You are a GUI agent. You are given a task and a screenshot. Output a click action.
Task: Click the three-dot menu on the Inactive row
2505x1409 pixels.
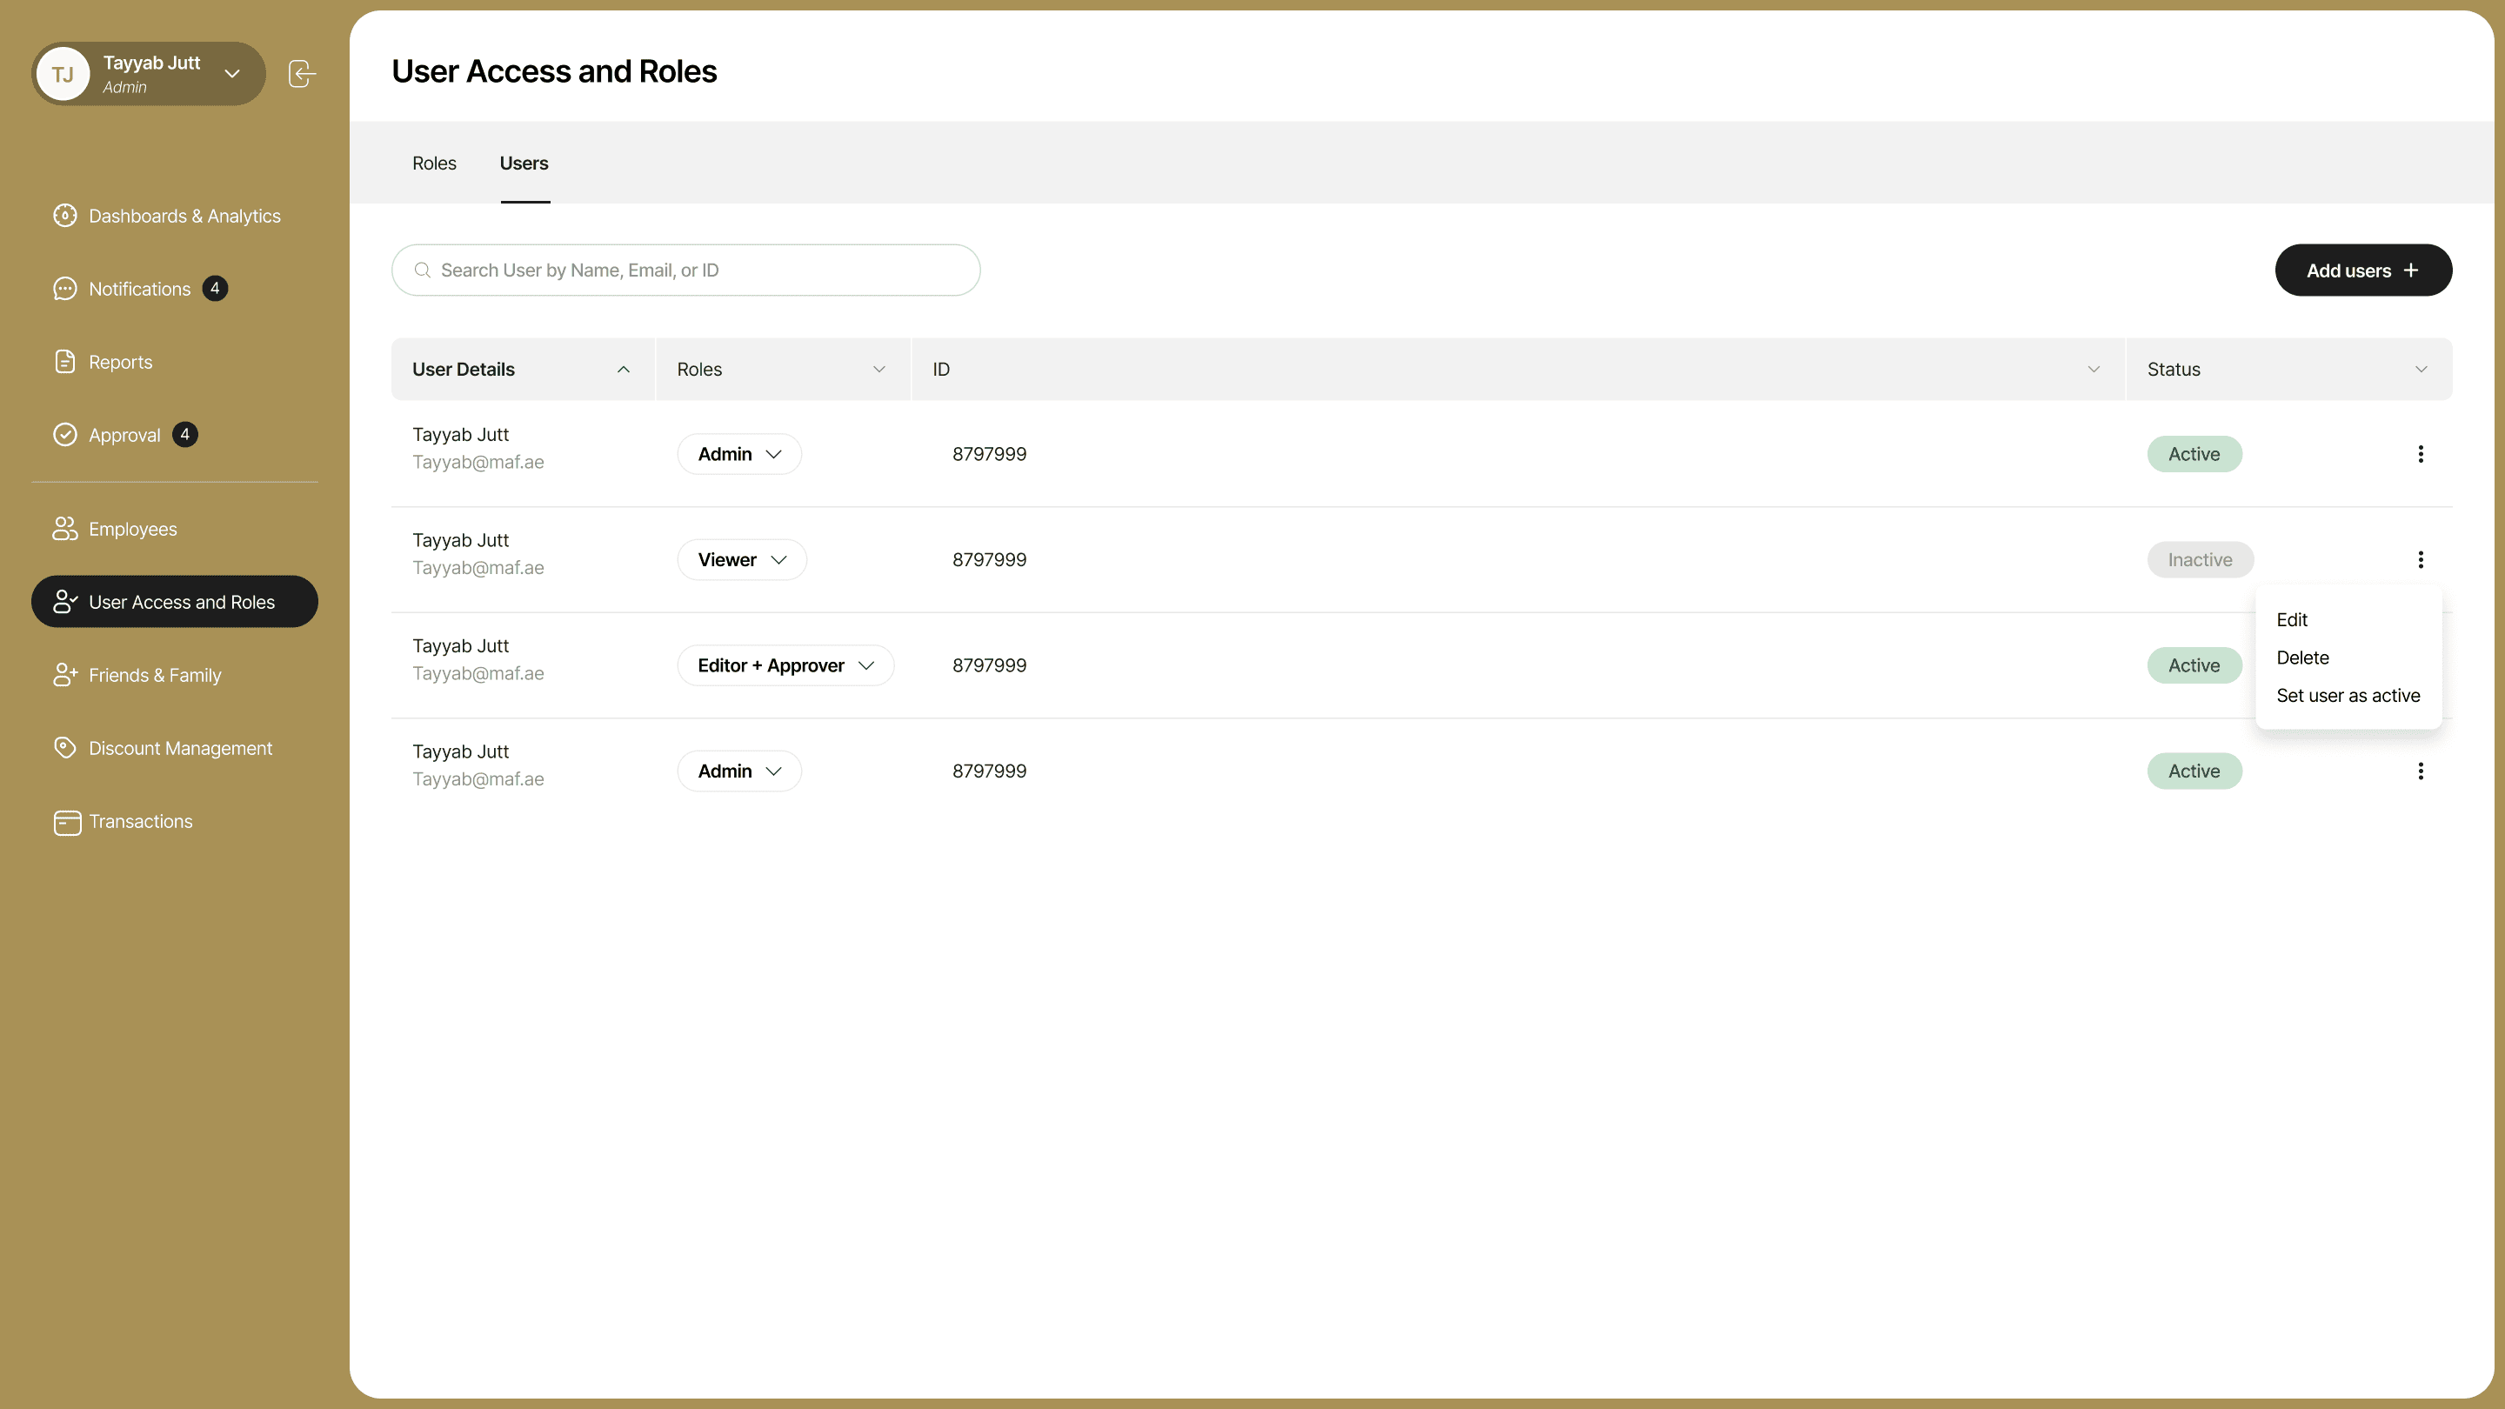pos(2421,560)
